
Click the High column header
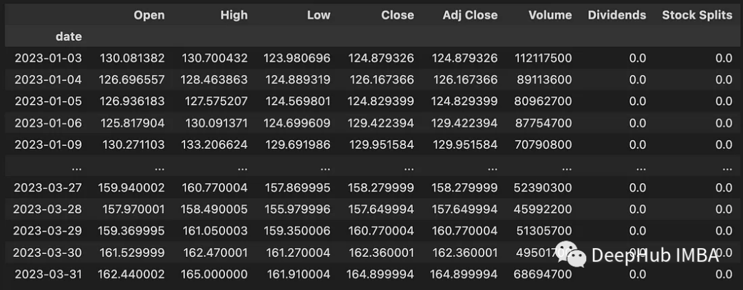coord(234,15)
